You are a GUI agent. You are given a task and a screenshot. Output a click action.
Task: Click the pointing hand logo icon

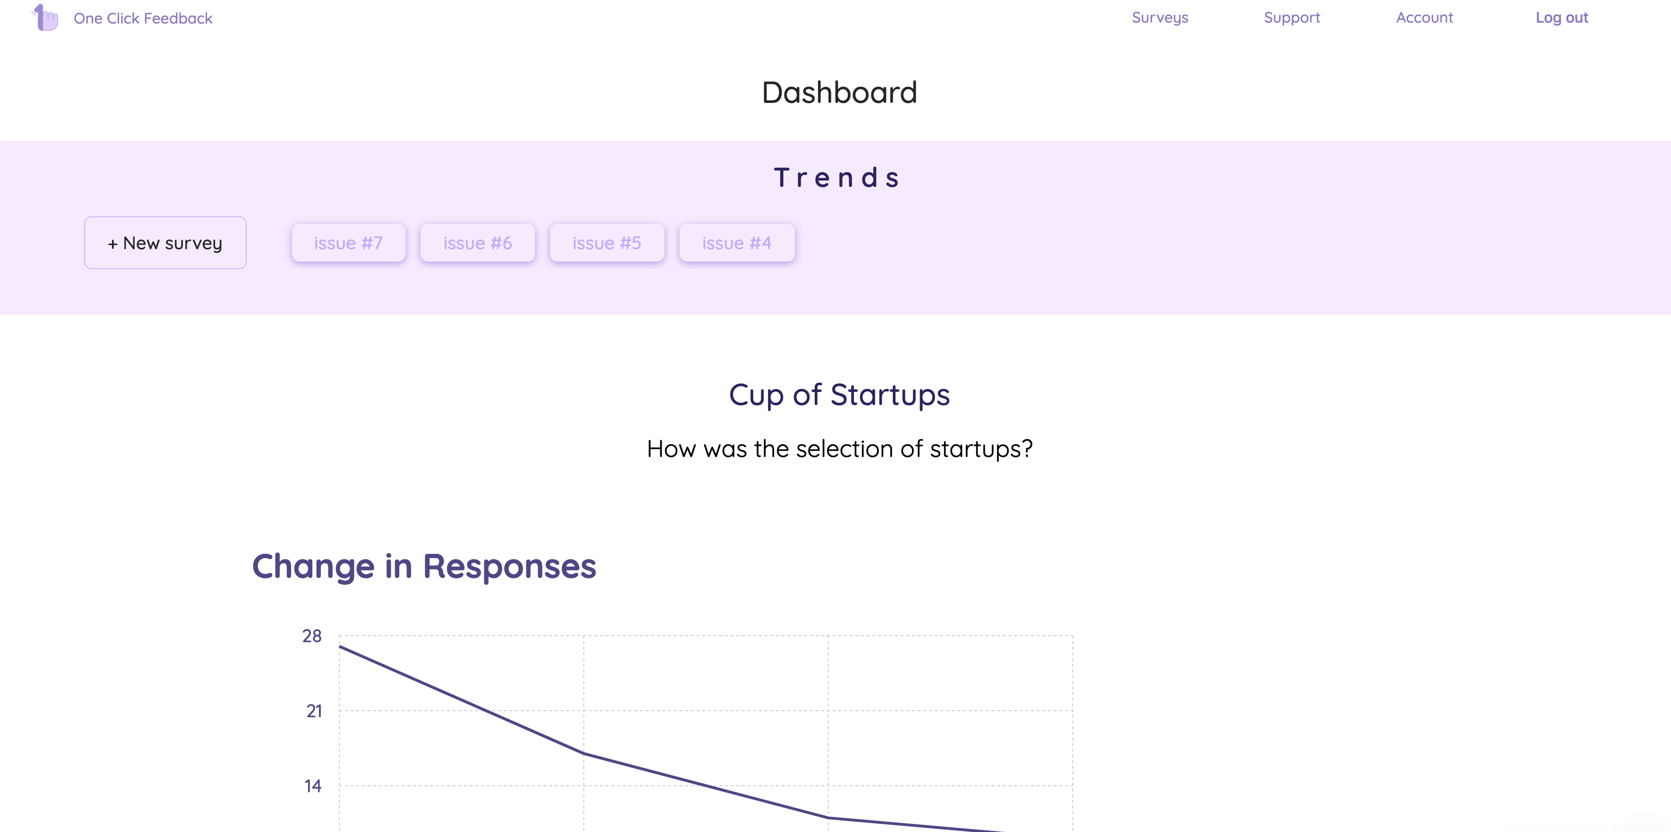coord(46,17)
